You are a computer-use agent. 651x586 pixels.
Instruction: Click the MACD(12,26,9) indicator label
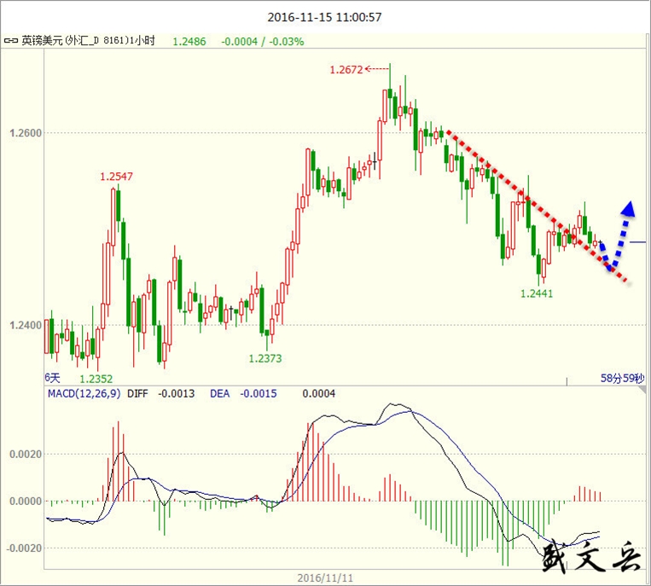(x=84, y=393)
